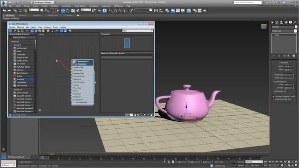Open the Modify tab in command panel
Image resolution: width=299 pixels, height=168 pixels.
[277, 22]
